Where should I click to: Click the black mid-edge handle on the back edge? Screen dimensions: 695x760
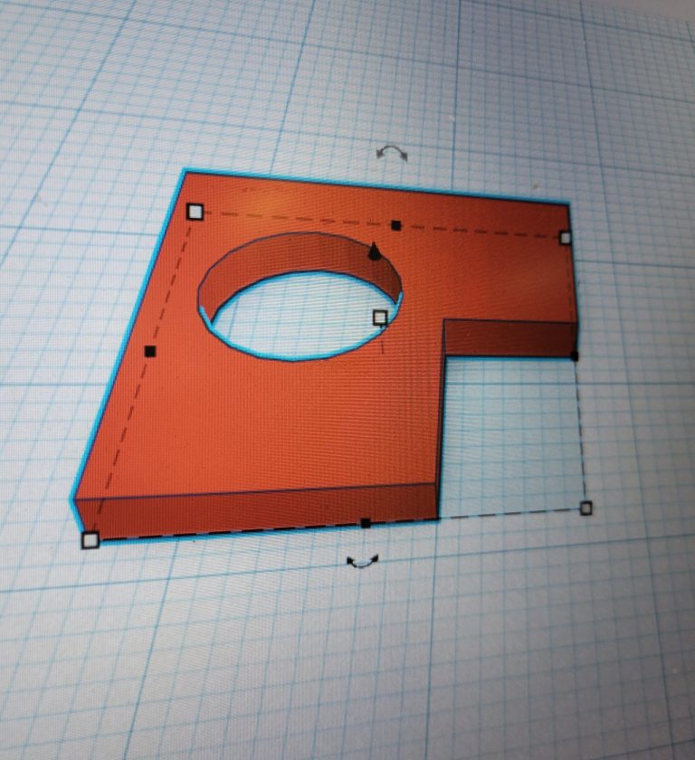coord(396,225)
